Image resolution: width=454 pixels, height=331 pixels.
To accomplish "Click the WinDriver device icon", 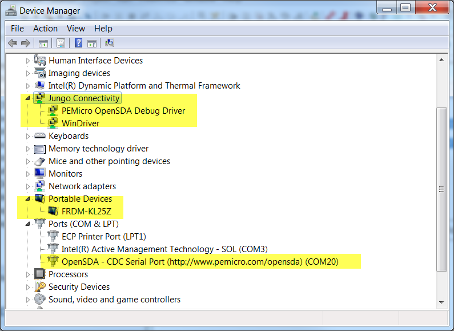I will click(x=53, y=123).
